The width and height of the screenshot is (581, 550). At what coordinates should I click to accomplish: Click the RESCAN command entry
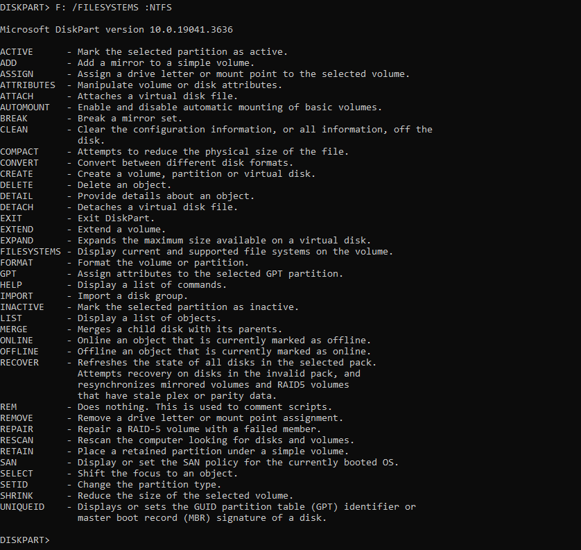click(17, 440)
